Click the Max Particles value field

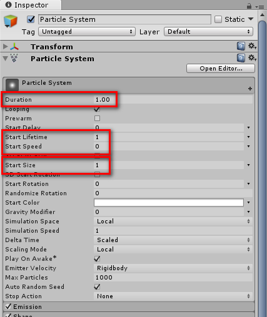coord(173,278)
